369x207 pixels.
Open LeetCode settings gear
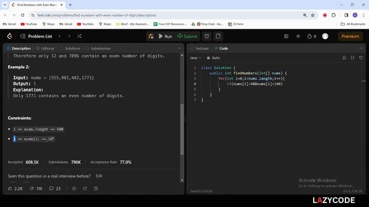[298, 36]
